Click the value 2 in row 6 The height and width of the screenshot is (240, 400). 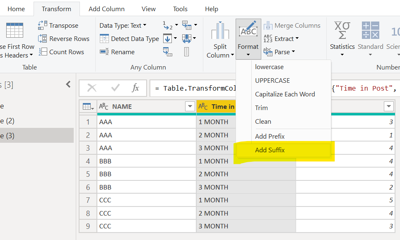[345, 187]
